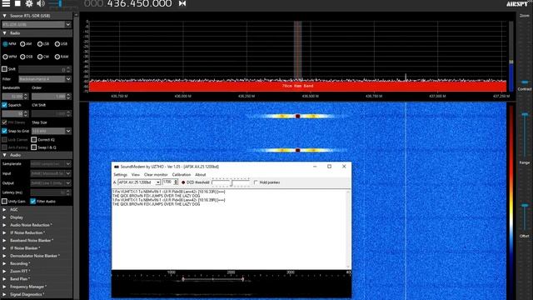Select the RAW demodulation mode

coord(57,57)
